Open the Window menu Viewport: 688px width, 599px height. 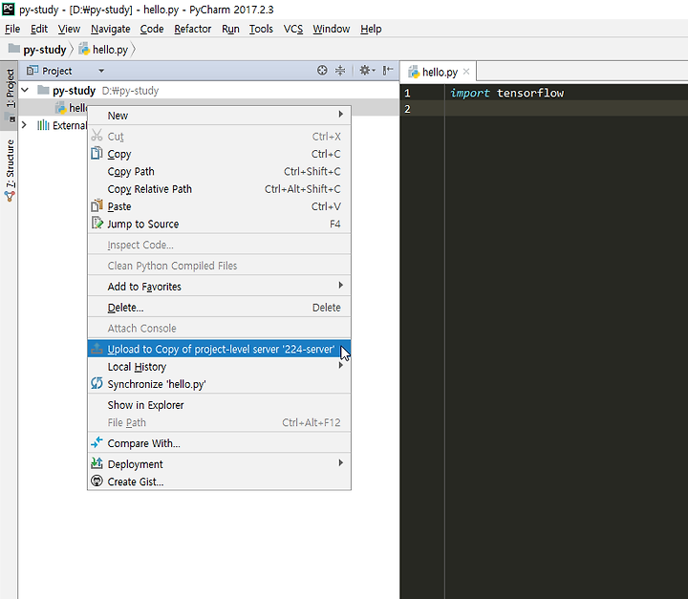332,29
